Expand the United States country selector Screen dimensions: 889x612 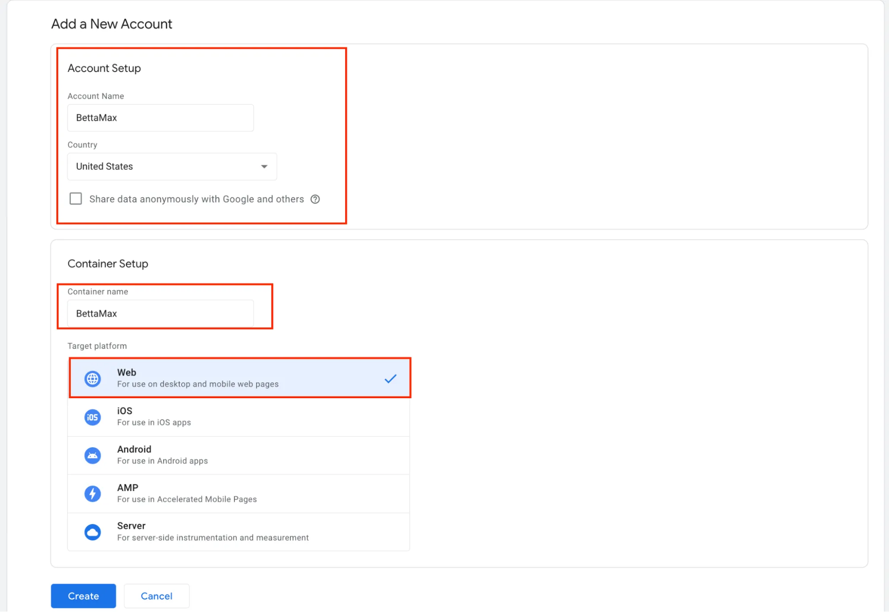172,167
